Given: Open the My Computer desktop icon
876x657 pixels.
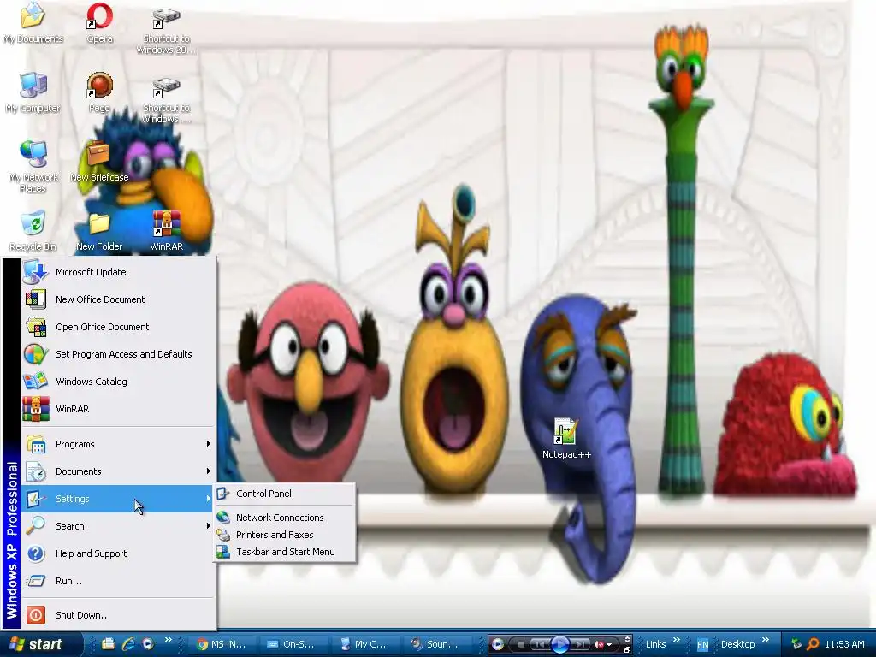Looking at the screenshot, I should 33,92.
